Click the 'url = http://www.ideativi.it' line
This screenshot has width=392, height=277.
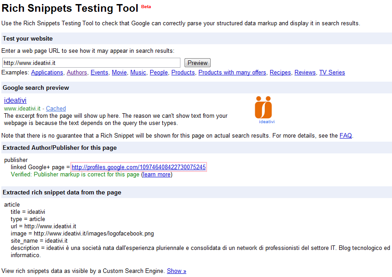point(43,226)
